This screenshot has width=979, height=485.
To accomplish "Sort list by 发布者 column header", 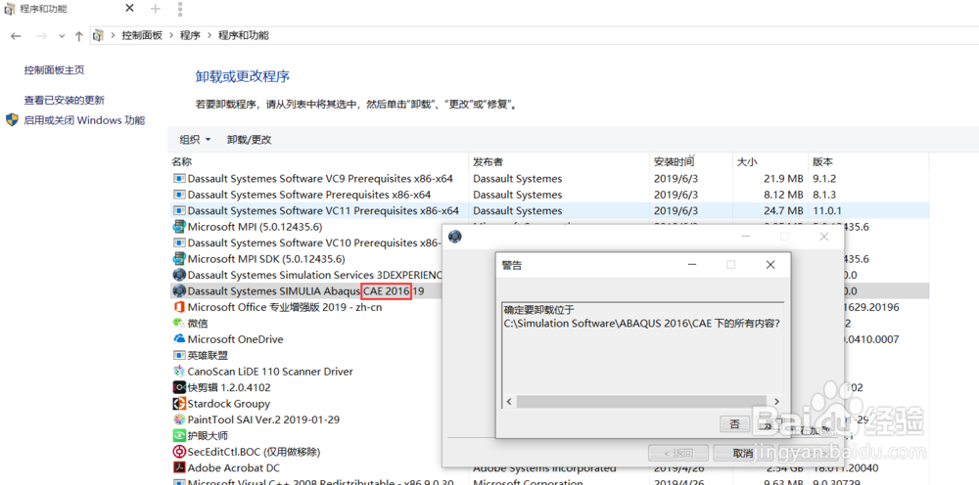I will (x=489, y=161).
